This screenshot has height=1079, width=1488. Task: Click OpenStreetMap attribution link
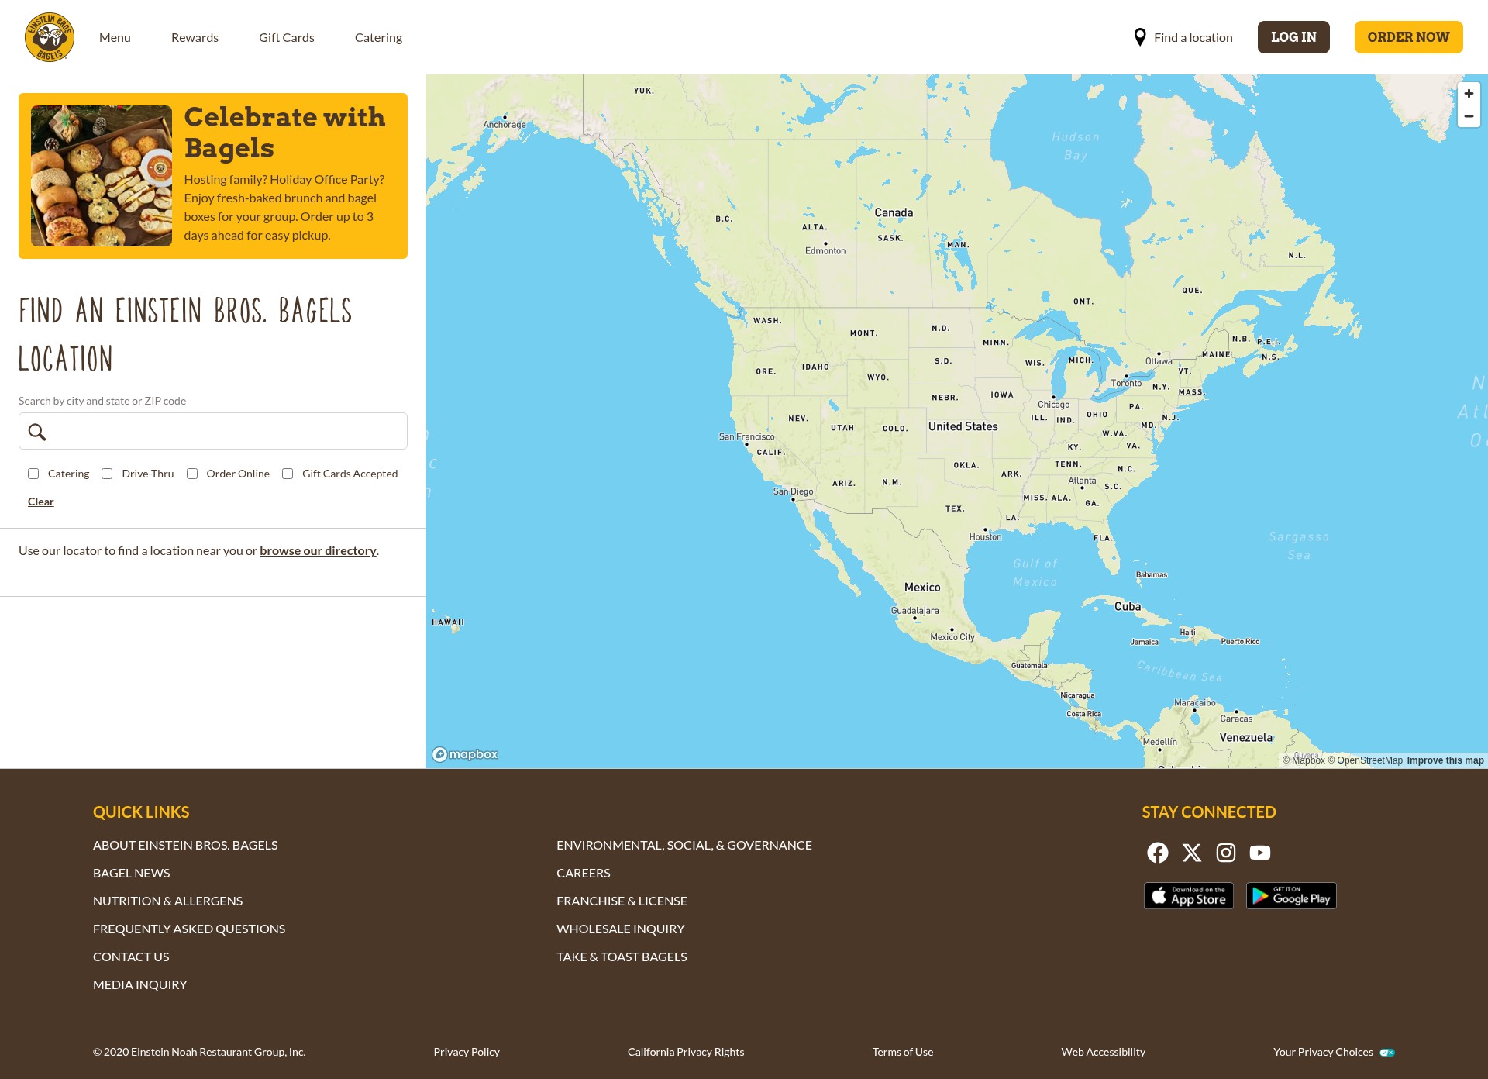pos(1365,760)
